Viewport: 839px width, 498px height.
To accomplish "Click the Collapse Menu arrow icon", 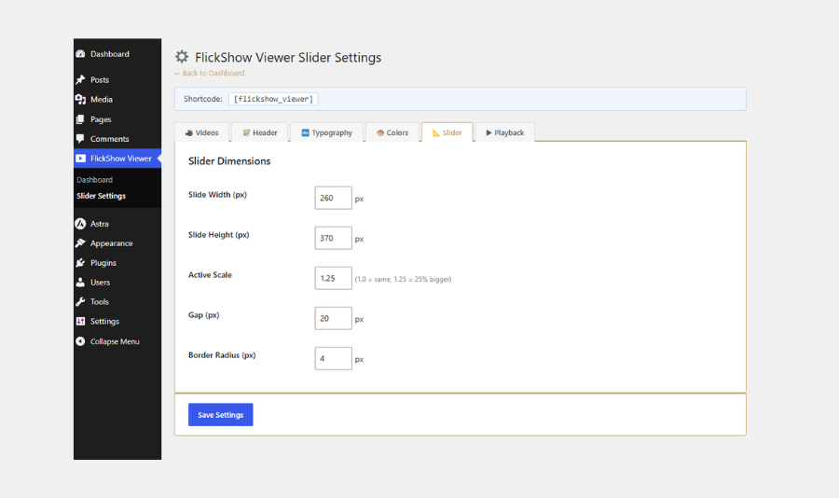I will [80, 341].
